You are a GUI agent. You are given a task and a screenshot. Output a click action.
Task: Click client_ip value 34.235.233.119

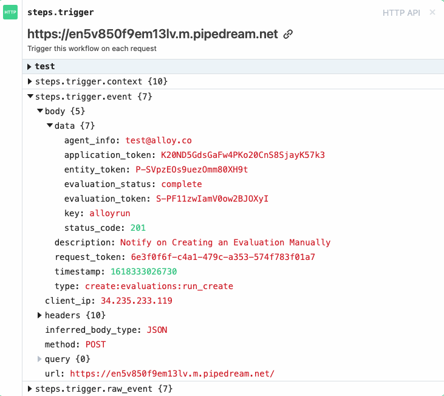(137, 301)
